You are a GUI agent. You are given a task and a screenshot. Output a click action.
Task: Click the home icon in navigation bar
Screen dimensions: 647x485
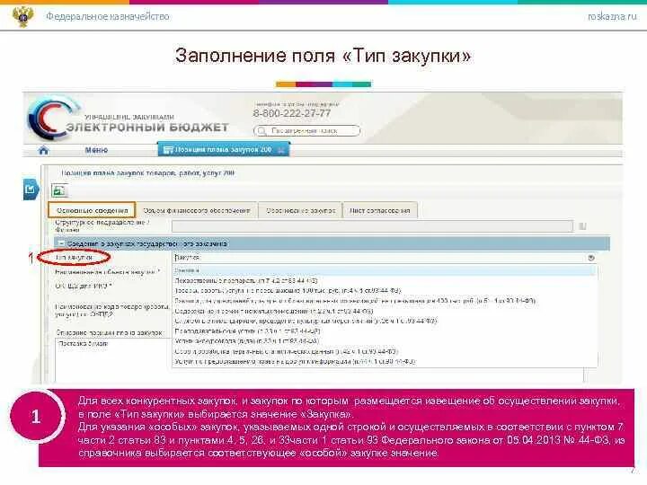click(43, 150)
